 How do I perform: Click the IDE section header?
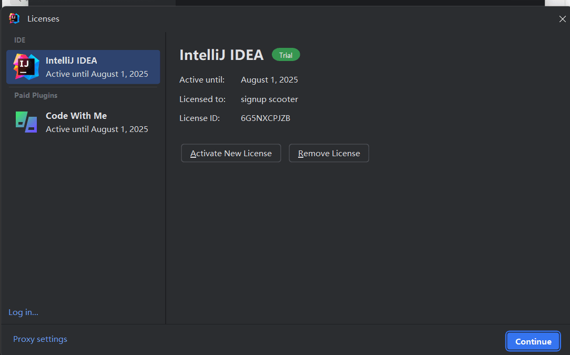point(19,40)
